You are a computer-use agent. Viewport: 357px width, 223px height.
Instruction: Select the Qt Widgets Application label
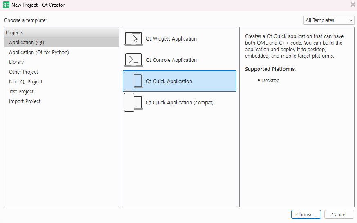click(171, 39)
